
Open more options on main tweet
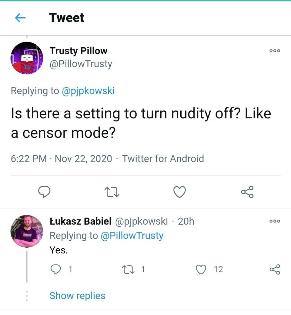point(275,51)
